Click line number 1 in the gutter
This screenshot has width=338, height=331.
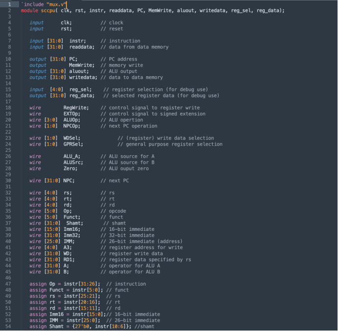9,4
